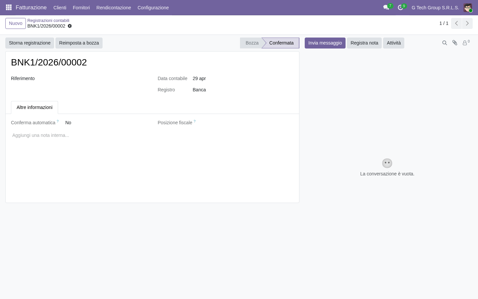Select the Bozza status step
Viewport: 478px width, 299px height.
click(252, 43)
